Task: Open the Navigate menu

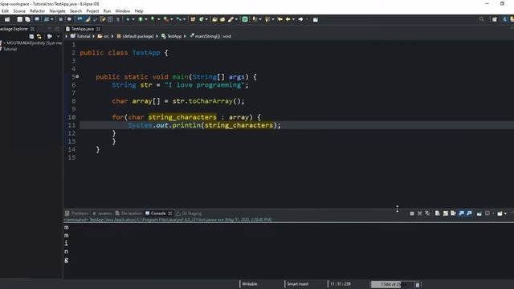Action: [x=57, y=11]
